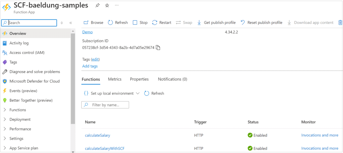Mark the function app as favorite star

[107, 5]
